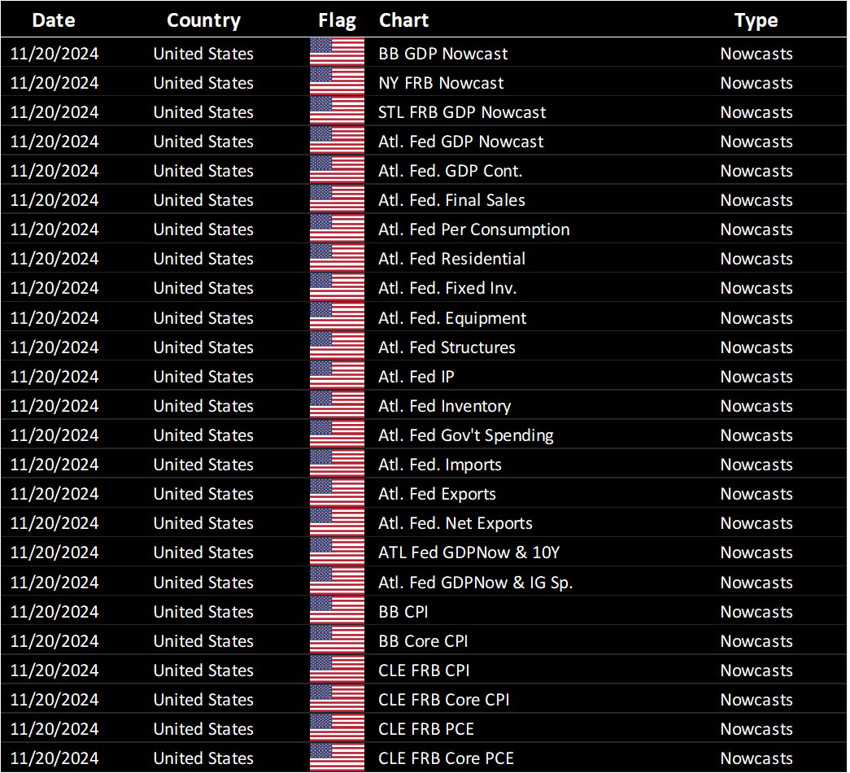
Task: Click the US flag in Atl. Fed GDP Nowcast row
Action: point(338,141)
